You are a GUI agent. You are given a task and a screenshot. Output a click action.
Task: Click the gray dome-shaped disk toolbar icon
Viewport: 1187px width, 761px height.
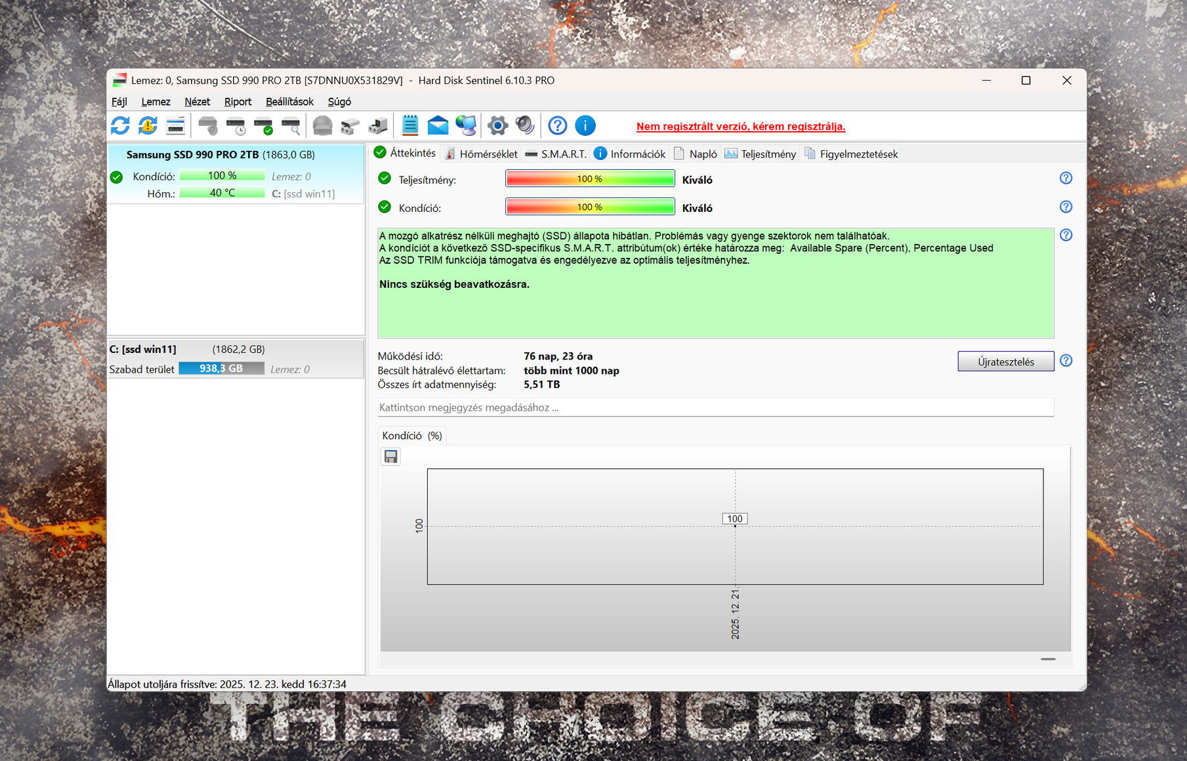[322, 125]
